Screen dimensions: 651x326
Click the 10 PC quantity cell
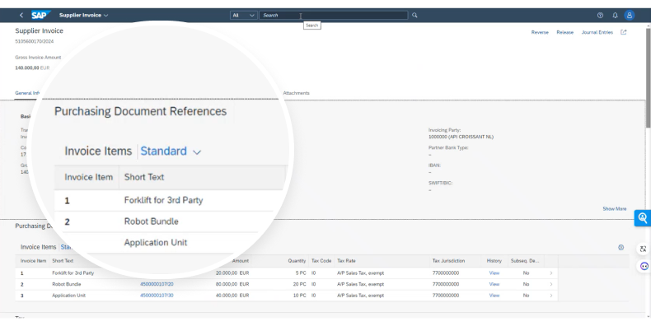coord(299,296)
